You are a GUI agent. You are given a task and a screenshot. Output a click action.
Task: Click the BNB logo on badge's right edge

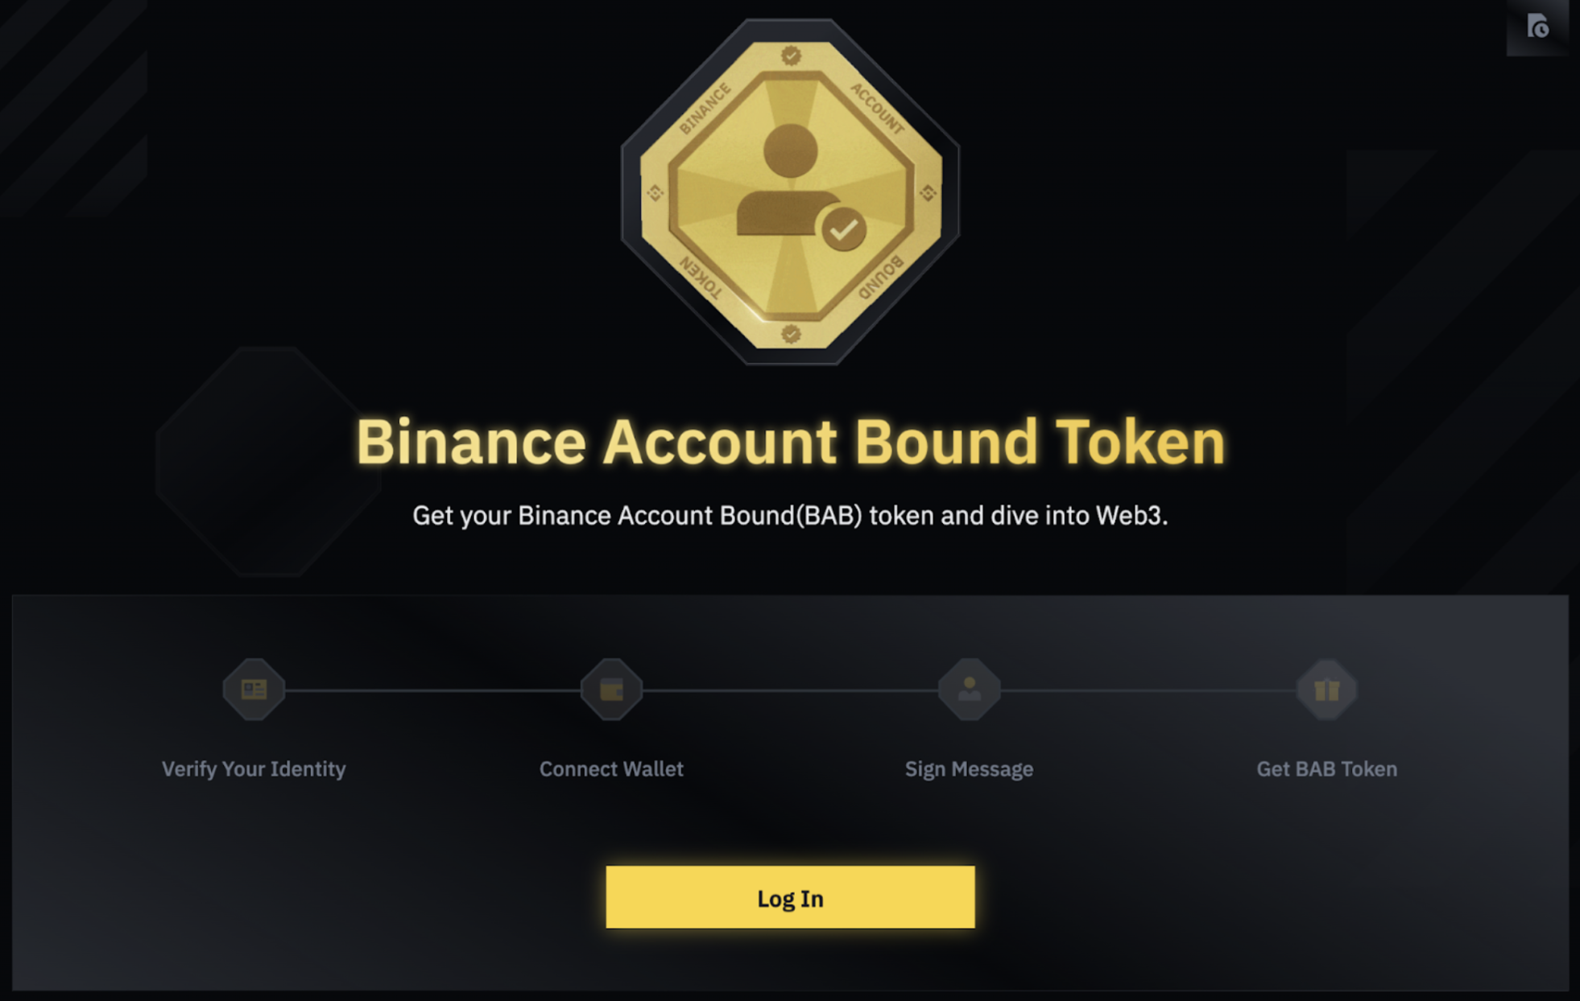(x=928, y=193)
